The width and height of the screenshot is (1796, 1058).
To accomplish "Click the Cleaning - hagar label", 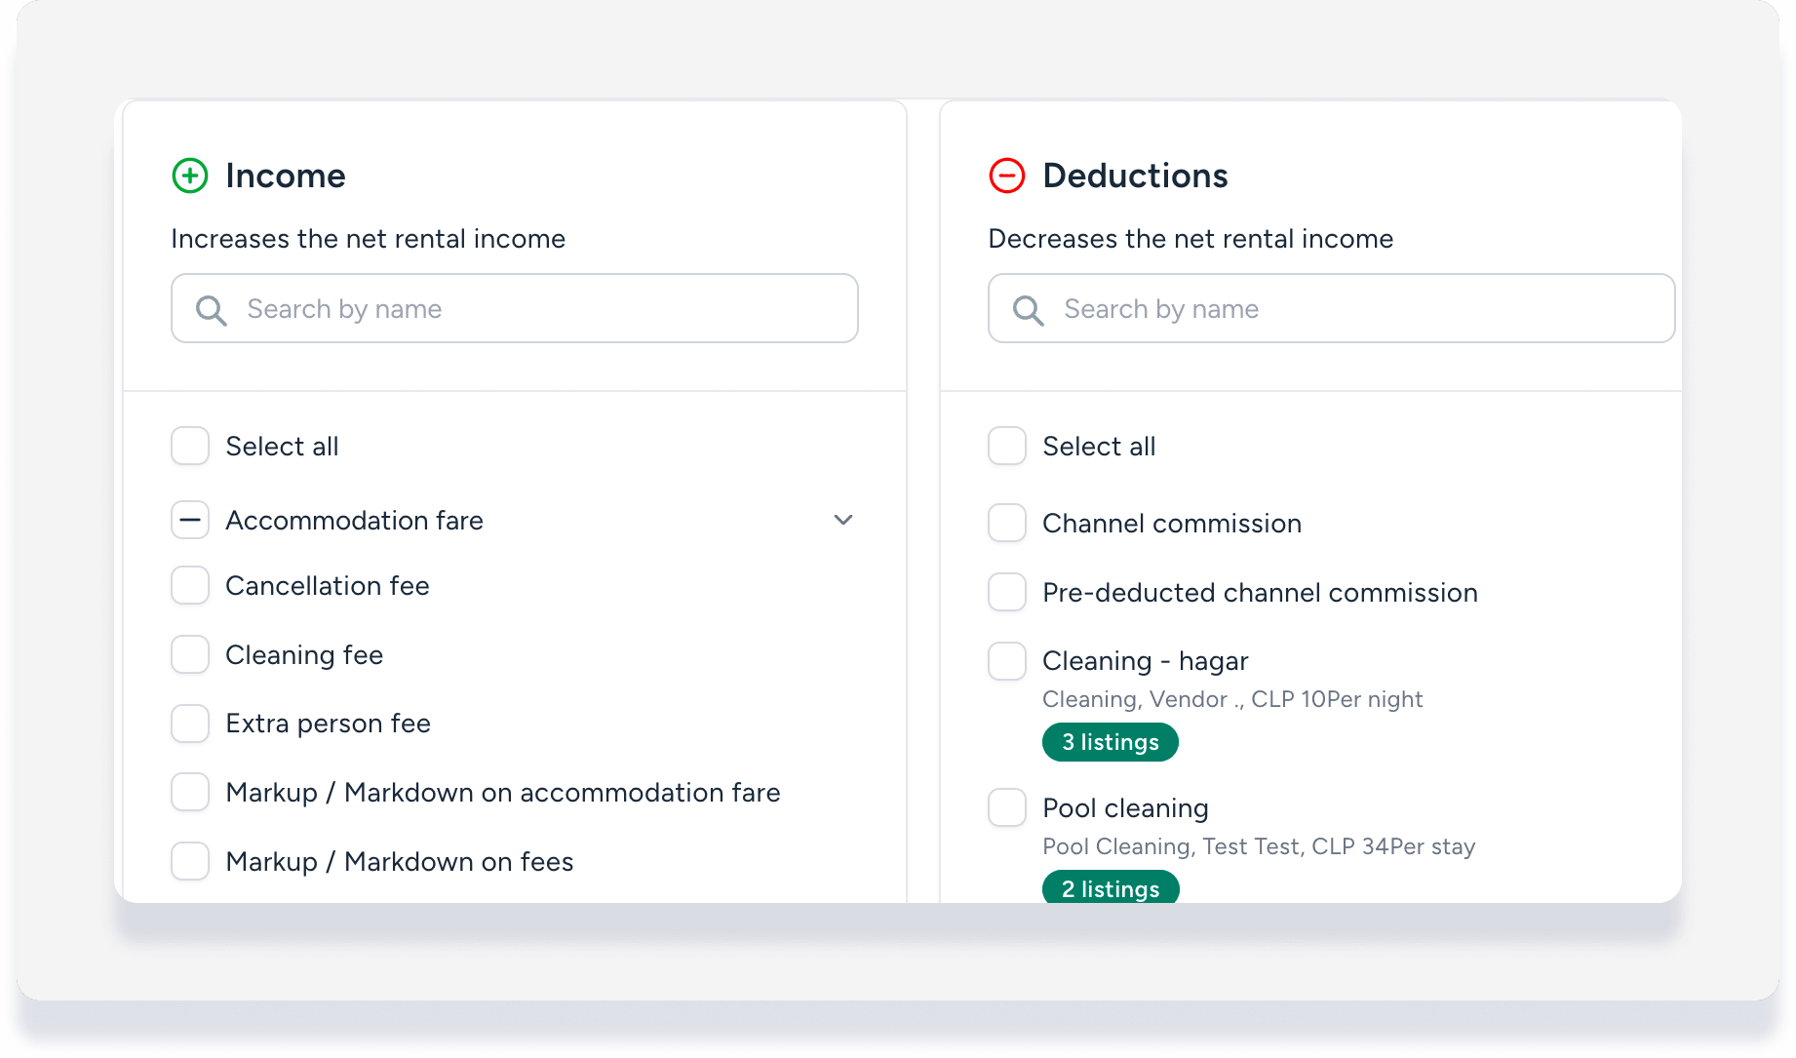I will 1146,661.
